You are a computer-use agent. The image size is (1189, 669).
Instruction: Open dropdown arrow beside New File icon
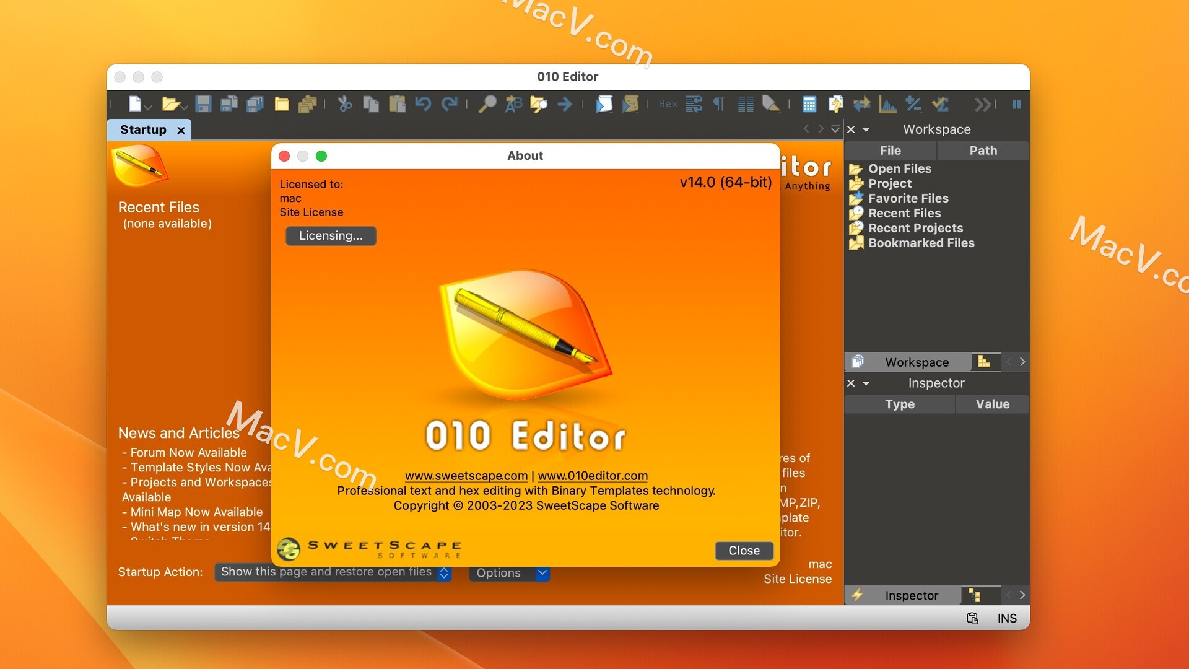pyautogui.click(x=149, y=107)
